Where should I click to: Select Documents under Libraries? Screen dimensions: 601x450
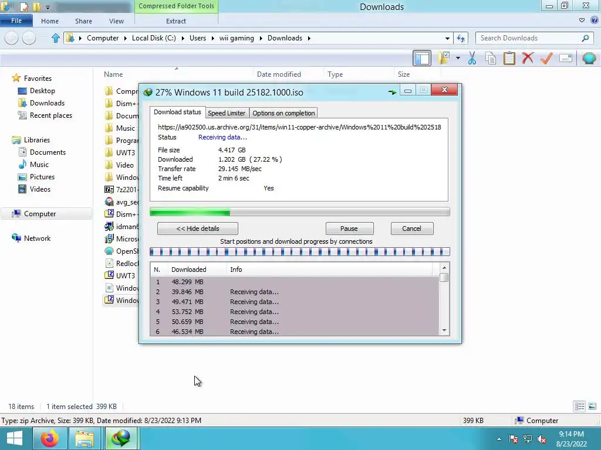point(48,152)
